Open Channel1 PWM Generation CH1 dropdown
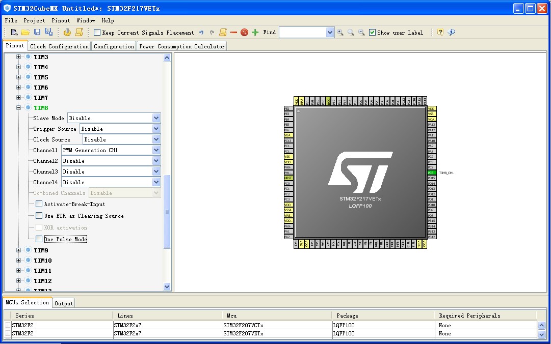Image resolution: width=551 pixels, height=344 pixels. pyautogui.click(x=156, y=150)
